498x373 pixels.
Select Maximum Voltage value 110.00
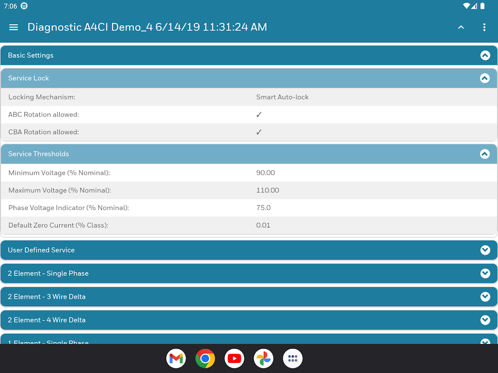(x=267, y=190)
